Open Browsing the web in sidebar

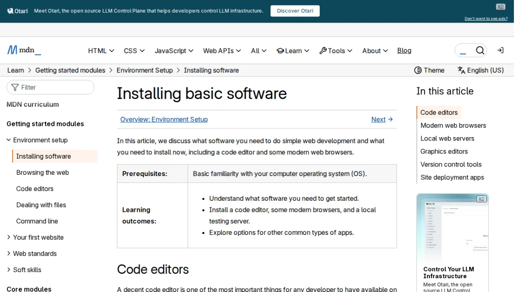(x=42, y=173)
